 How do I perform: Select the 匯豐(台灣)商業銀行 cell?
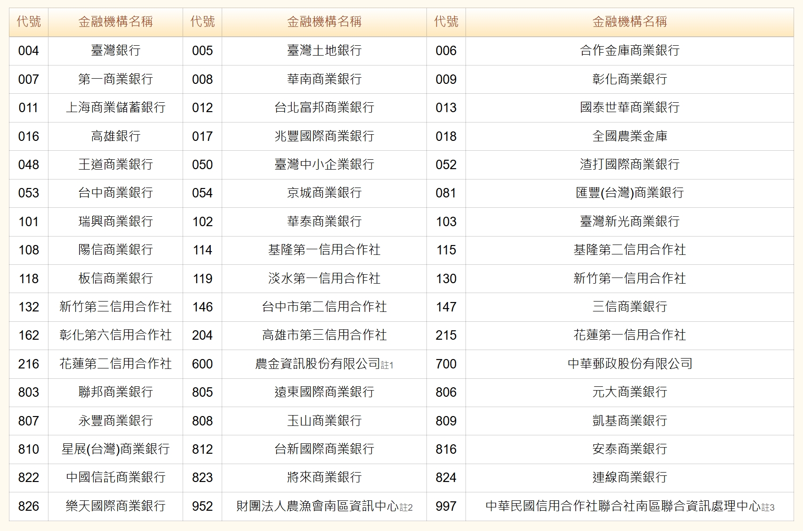(629, 193)
